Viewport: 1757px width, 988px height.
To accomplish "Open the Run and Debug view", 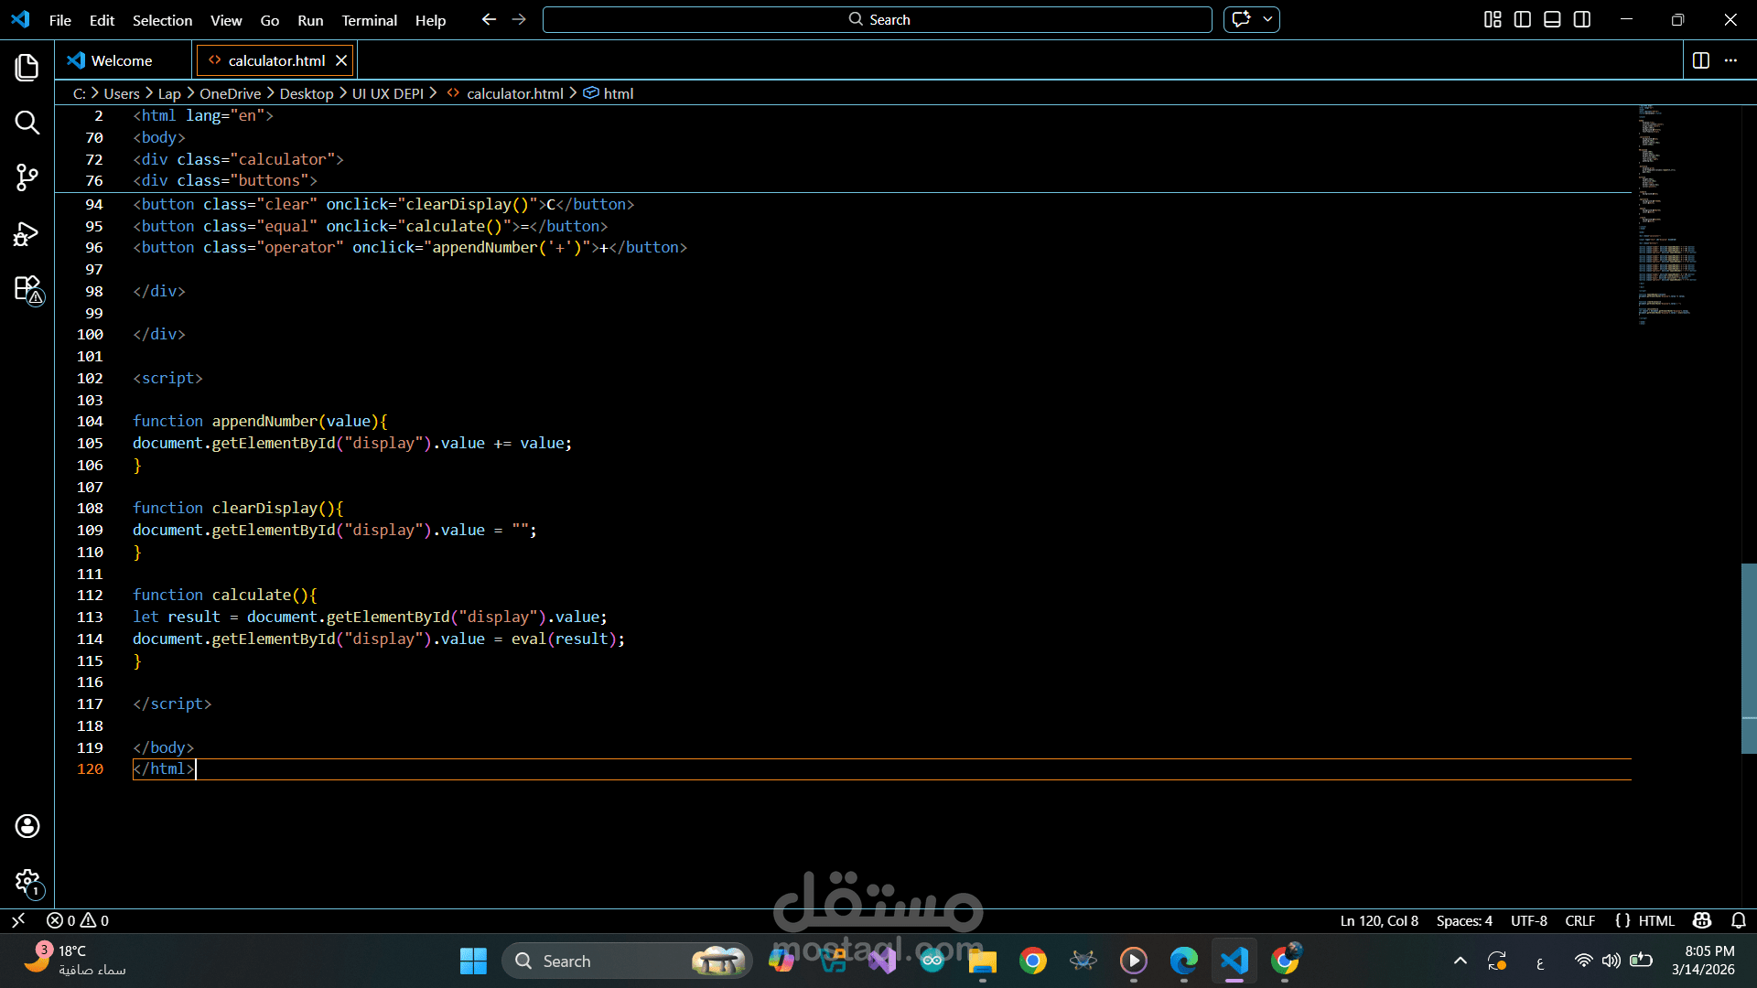I will [27, 234].
